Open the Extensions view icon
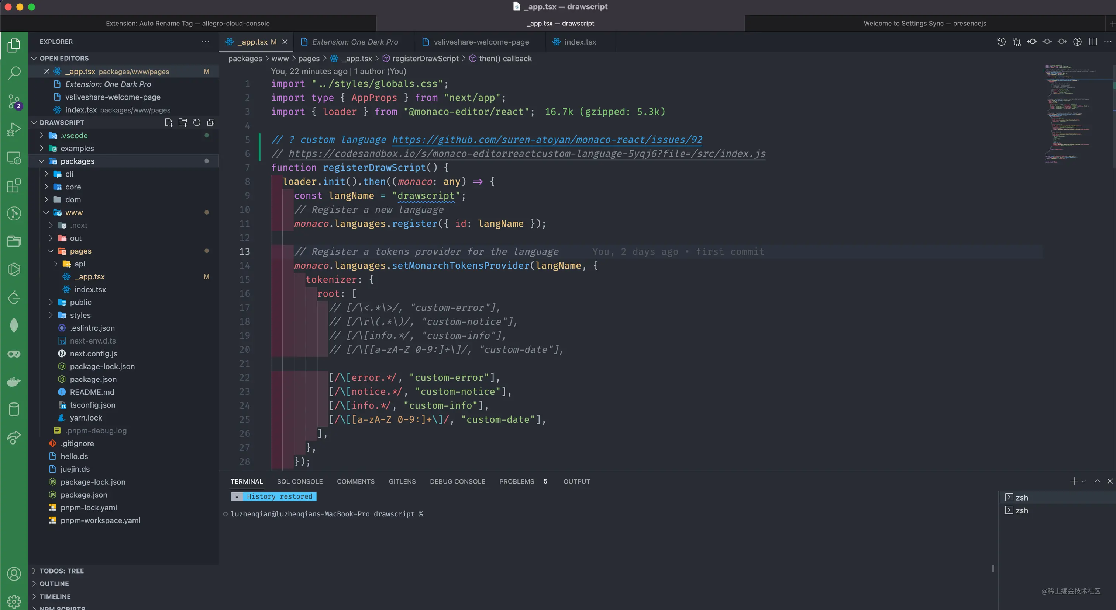Viewport: 1116px width, 610px height. (x=14, y=186)
